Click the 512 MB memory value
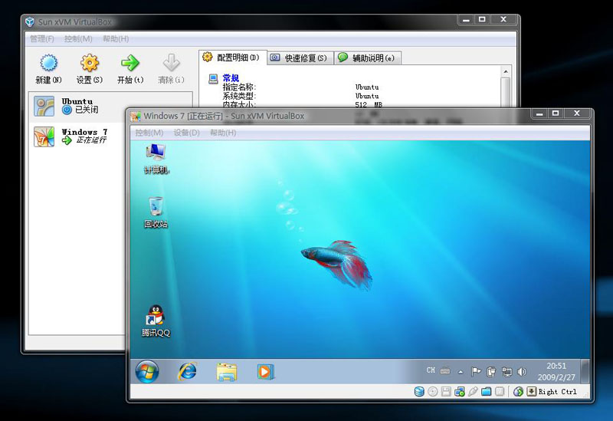613x421 pixels. (369, 104)
